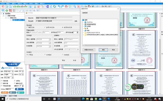Click the purple AA text icon

click(x=47, y=6)
